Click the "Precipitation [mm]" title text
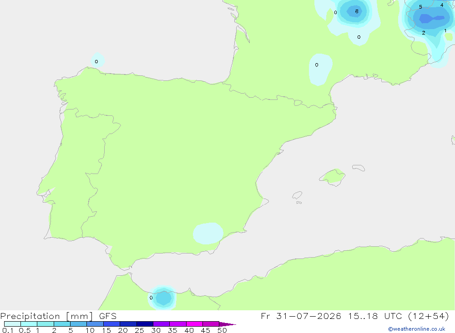Viewport: 455px width, 333px height. tap(47, 316)
